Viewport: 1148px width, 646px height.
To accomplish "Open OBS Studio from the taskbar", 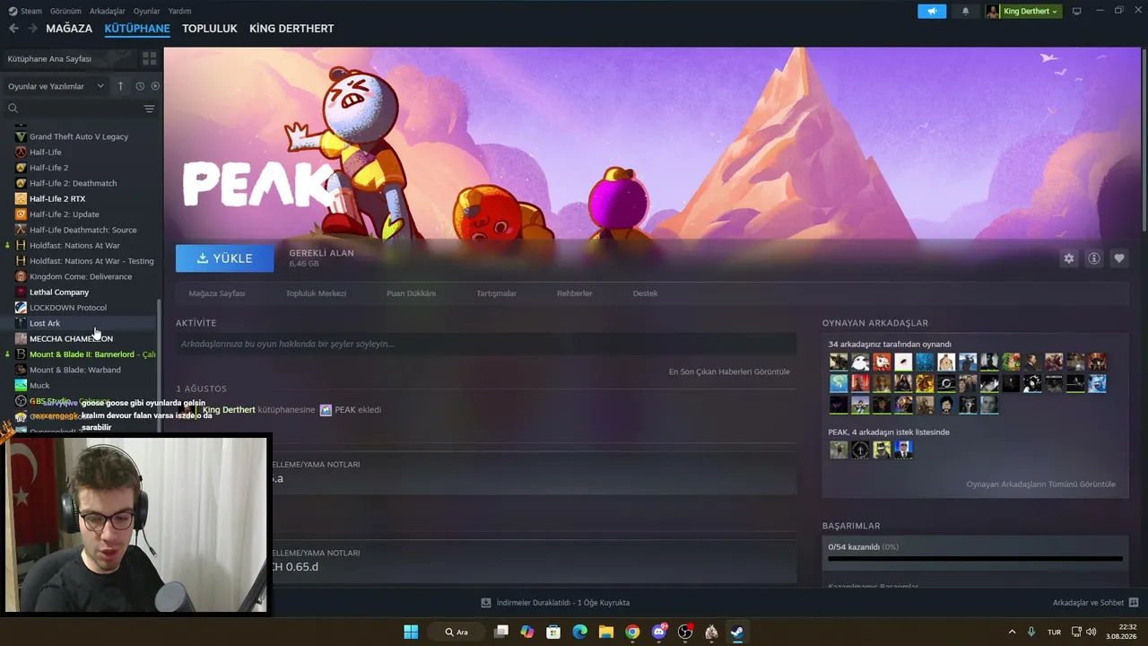I will 685,632.
